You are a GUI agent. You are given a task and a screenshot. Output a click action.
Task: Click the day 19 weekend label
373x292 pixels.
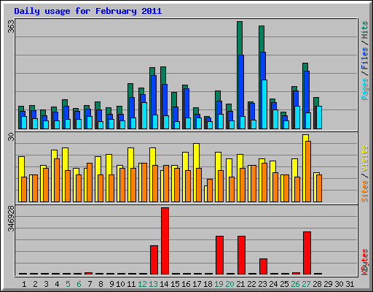coord(219,284)
